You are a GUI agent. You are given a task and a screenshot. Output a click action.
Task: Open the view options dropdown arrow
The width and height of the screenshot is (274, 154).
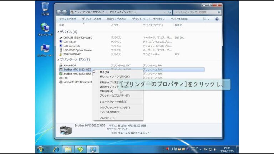[209, 19]
